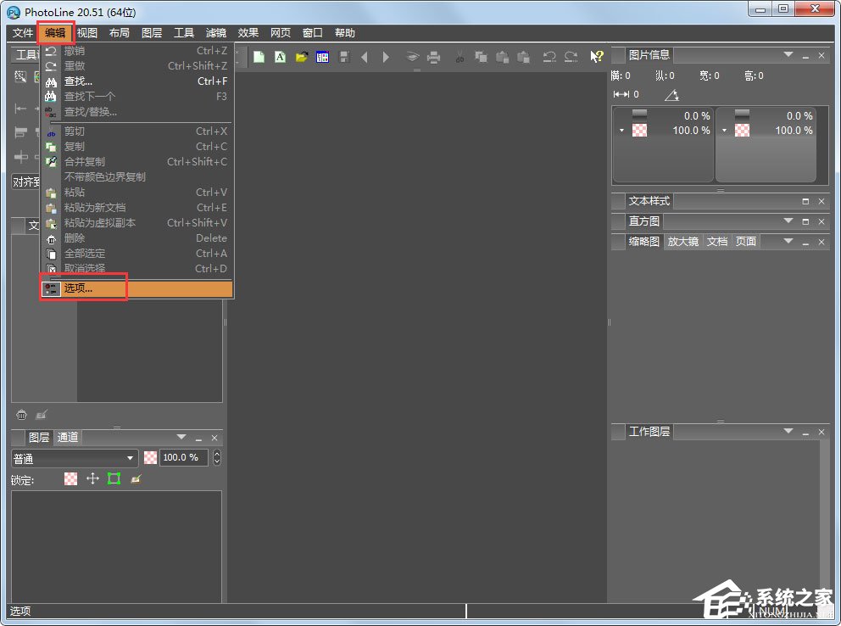Switch to the 页面 tab
Image resolution: width=841 pixels, height=626 pixels.
(x=746, y=242)
